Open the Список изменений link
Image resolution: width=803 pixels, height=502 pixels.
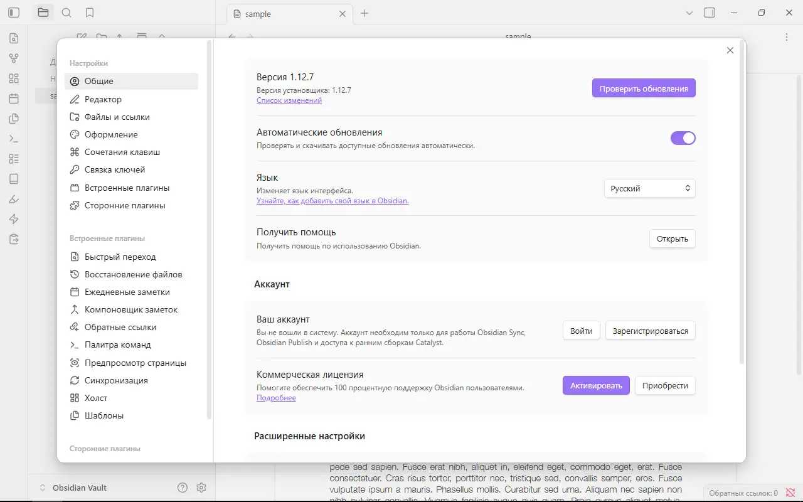coord(289,100)
